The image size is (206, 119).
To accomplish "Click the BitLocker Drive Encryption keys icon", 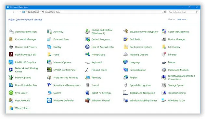I will [x=126, y=31].
